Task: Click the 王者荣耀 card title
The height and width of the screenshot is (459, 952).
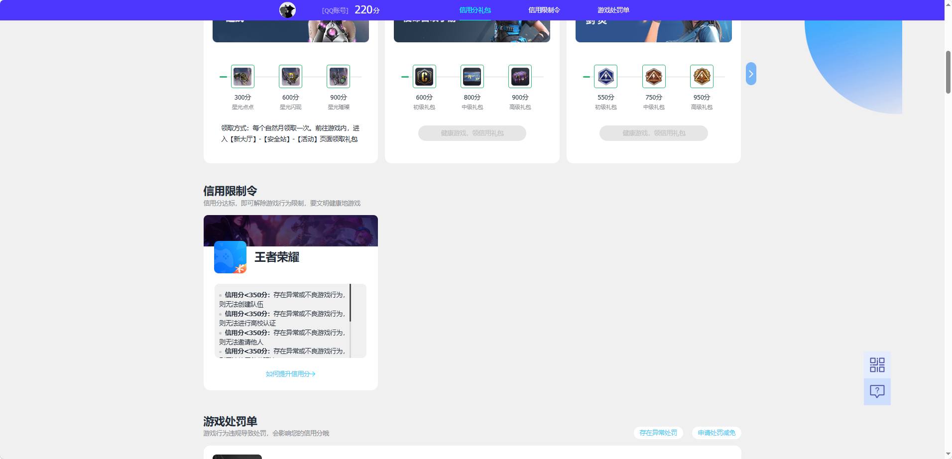Action: coord(277,257)
